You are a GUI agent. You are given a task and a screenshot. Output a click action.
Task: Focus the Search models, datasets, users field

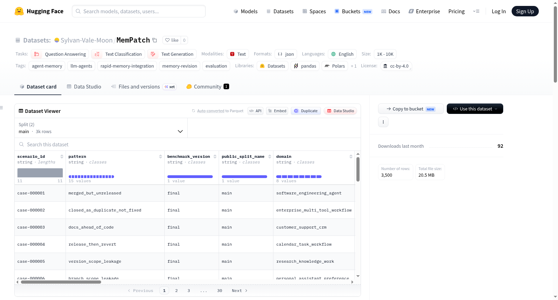point(139,11)
